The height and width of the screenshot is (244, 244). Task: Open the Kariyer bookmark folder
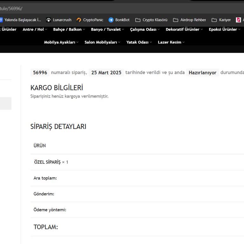point(221,20)
